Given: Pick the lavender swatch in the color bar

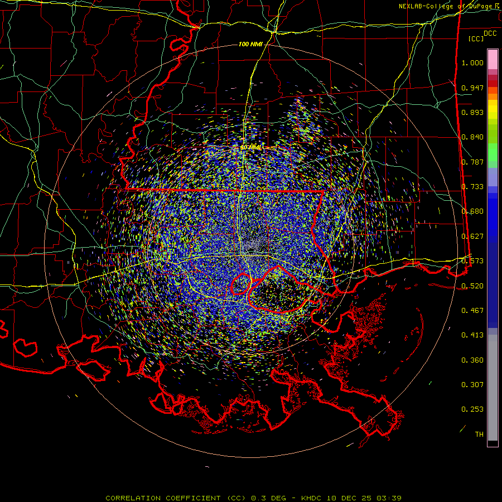Looking at the screenshot, I should (493, 177).
